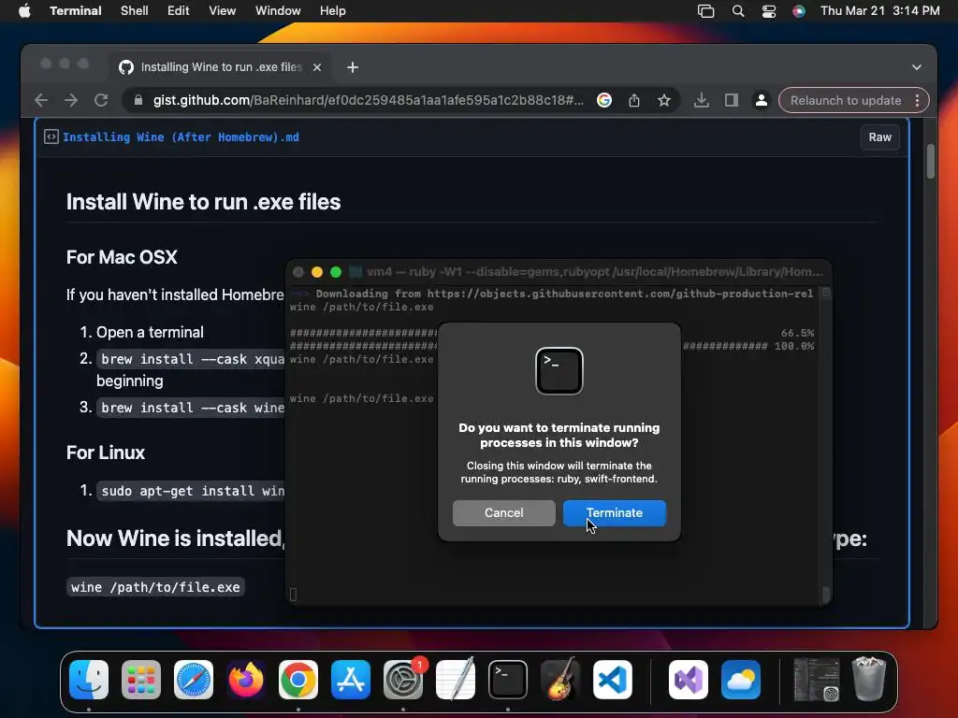Click the site lock icon in address bar
Image resolution: width=958 pixels, height=718 pixels.
click(x=138, y=101)
